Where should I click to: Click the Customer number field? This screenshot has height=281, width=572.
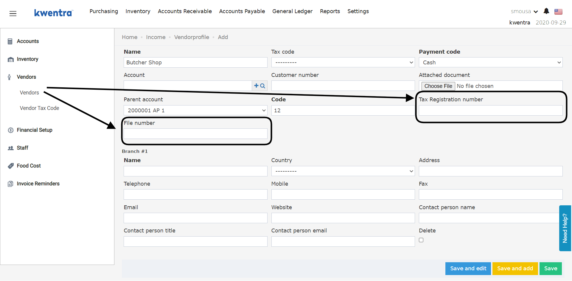tap(343, 86)
